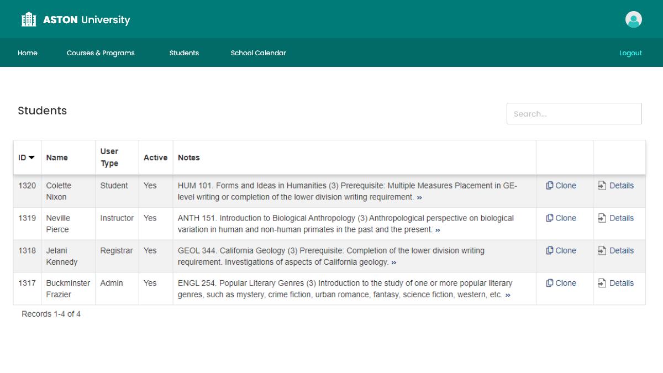
Task: Open Details for Colette Nixon
Action: tap(615, 186)
